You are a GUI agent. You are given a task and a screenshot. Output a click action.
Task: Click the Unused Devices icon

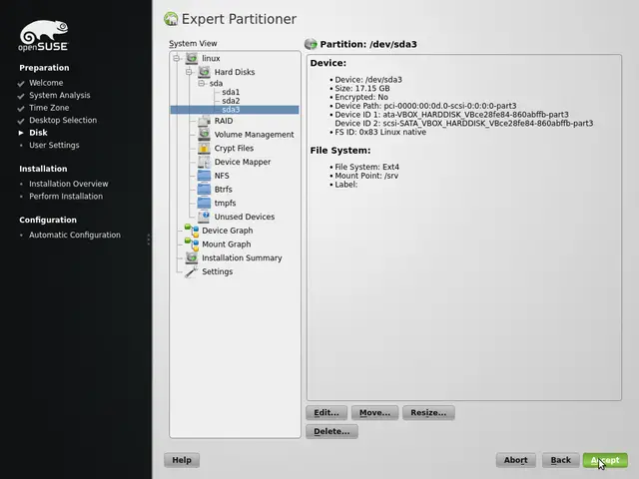(204, 217)
